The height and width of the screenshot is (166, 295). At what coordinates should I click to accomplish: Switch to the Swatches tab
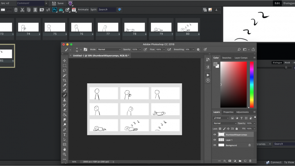(227, 58)
